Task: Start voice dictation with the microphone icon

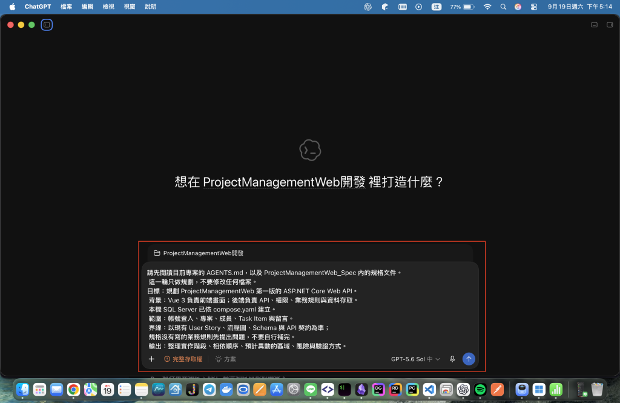Action: (x=452, y=359)
